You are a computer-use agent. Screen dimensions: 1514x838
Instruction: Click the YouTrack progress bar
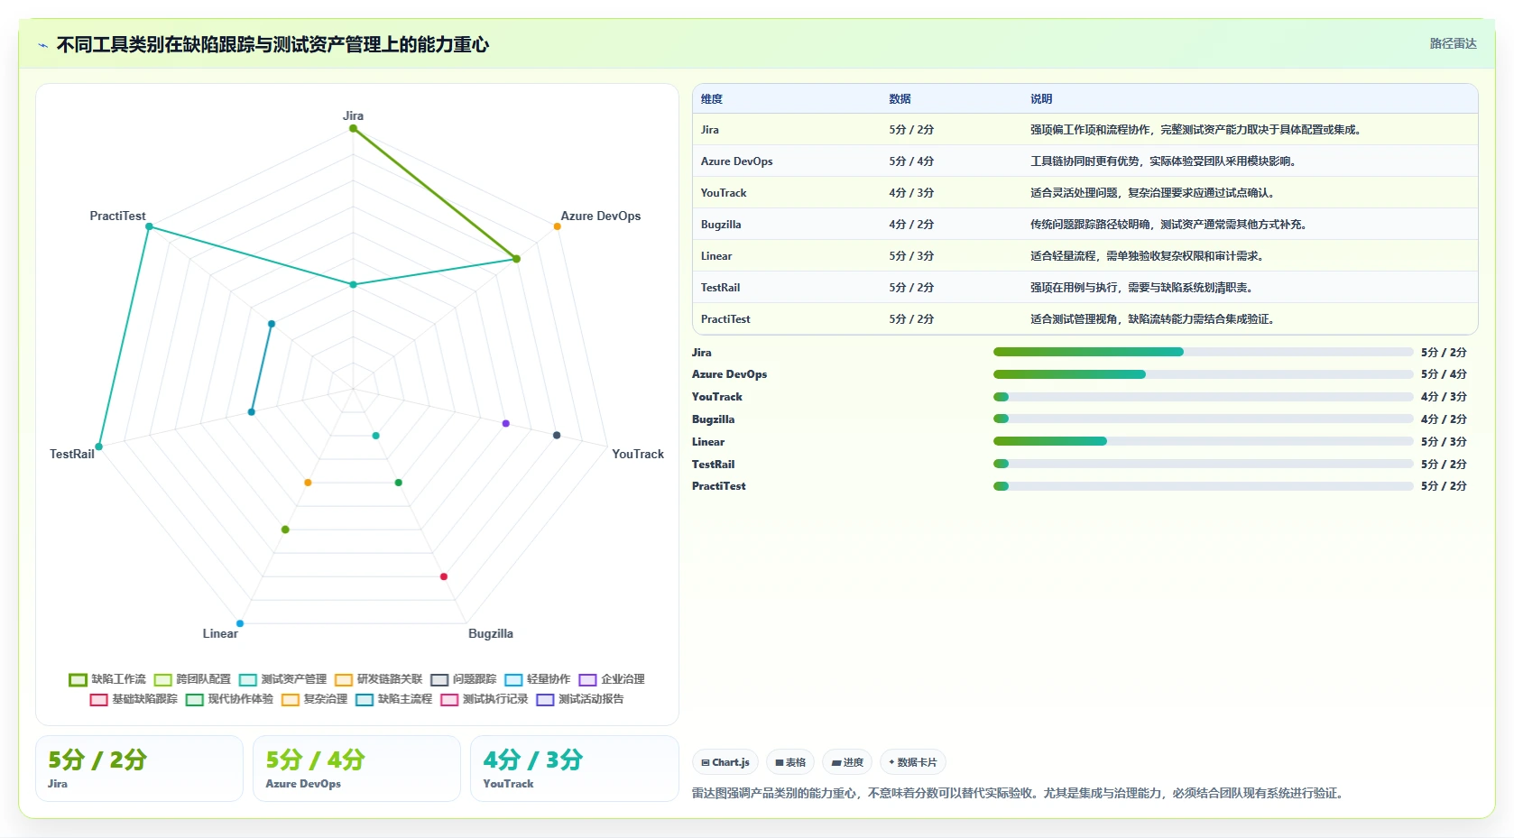pos(1203,397)
